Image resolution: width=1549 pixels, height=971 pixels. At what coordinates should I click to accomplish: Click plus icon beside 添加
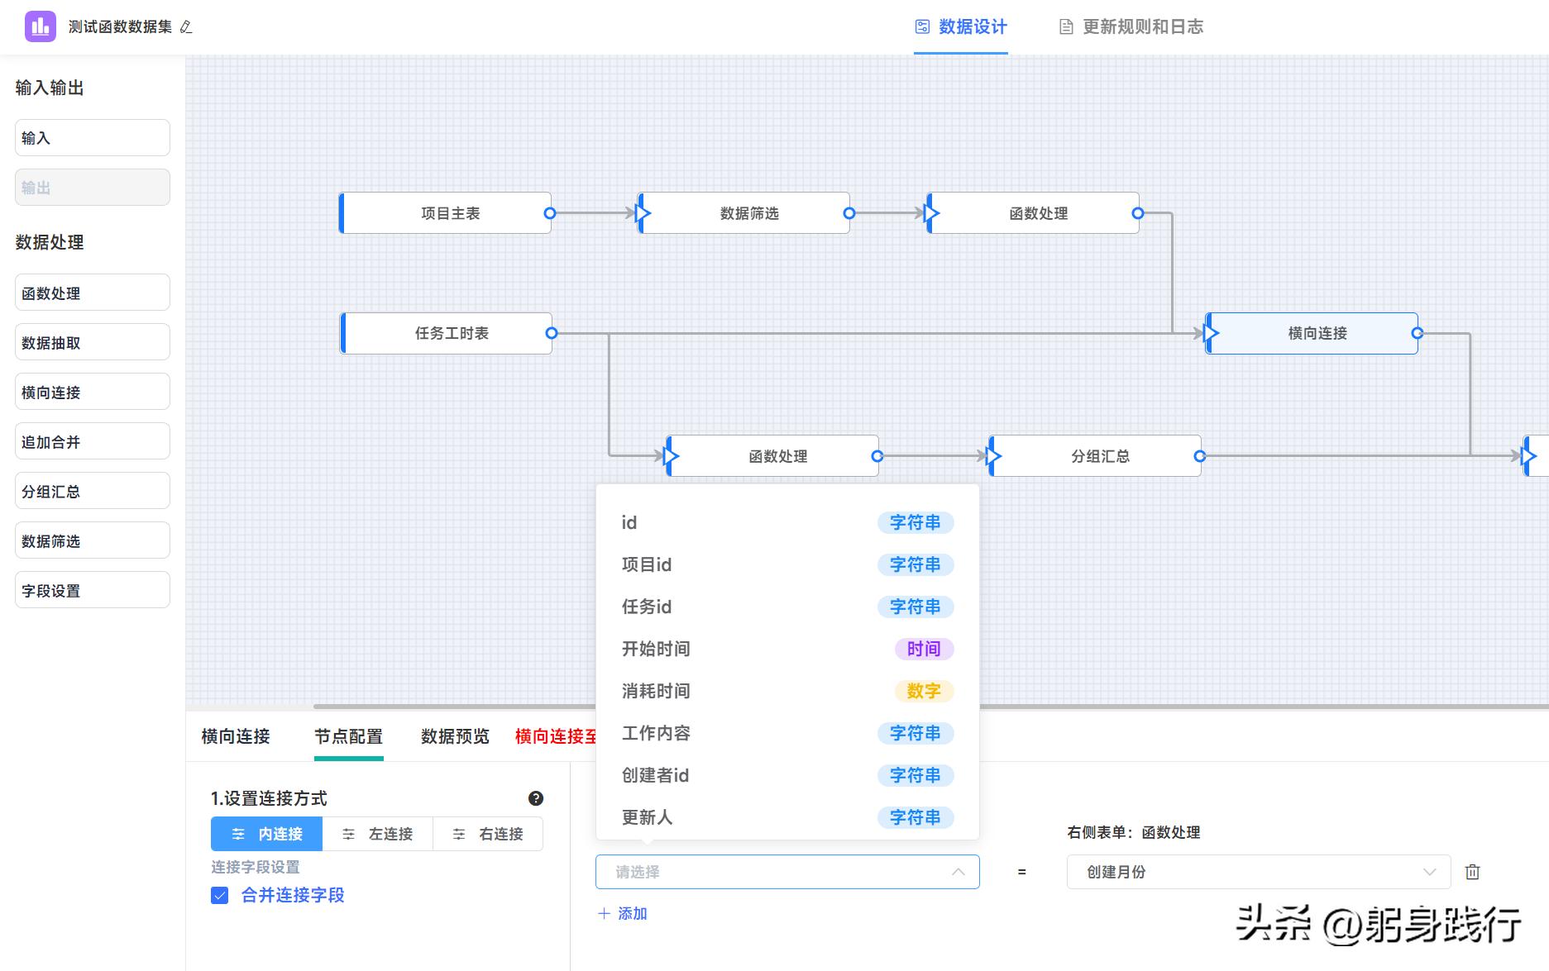(x=604, y=913)
